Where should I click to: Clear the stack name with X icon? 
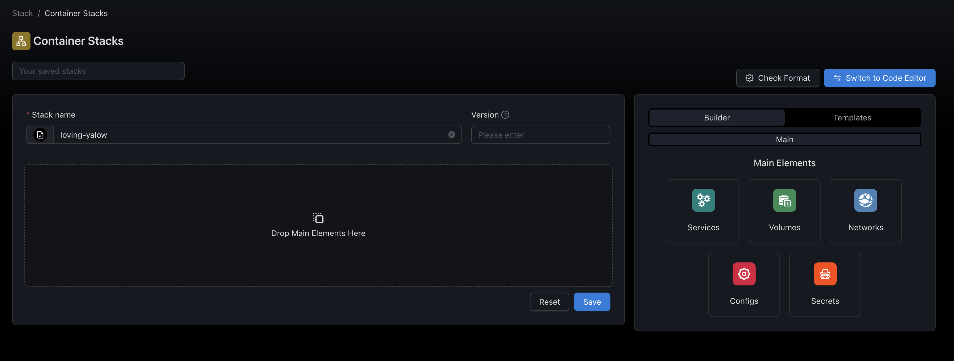point(451,135)
